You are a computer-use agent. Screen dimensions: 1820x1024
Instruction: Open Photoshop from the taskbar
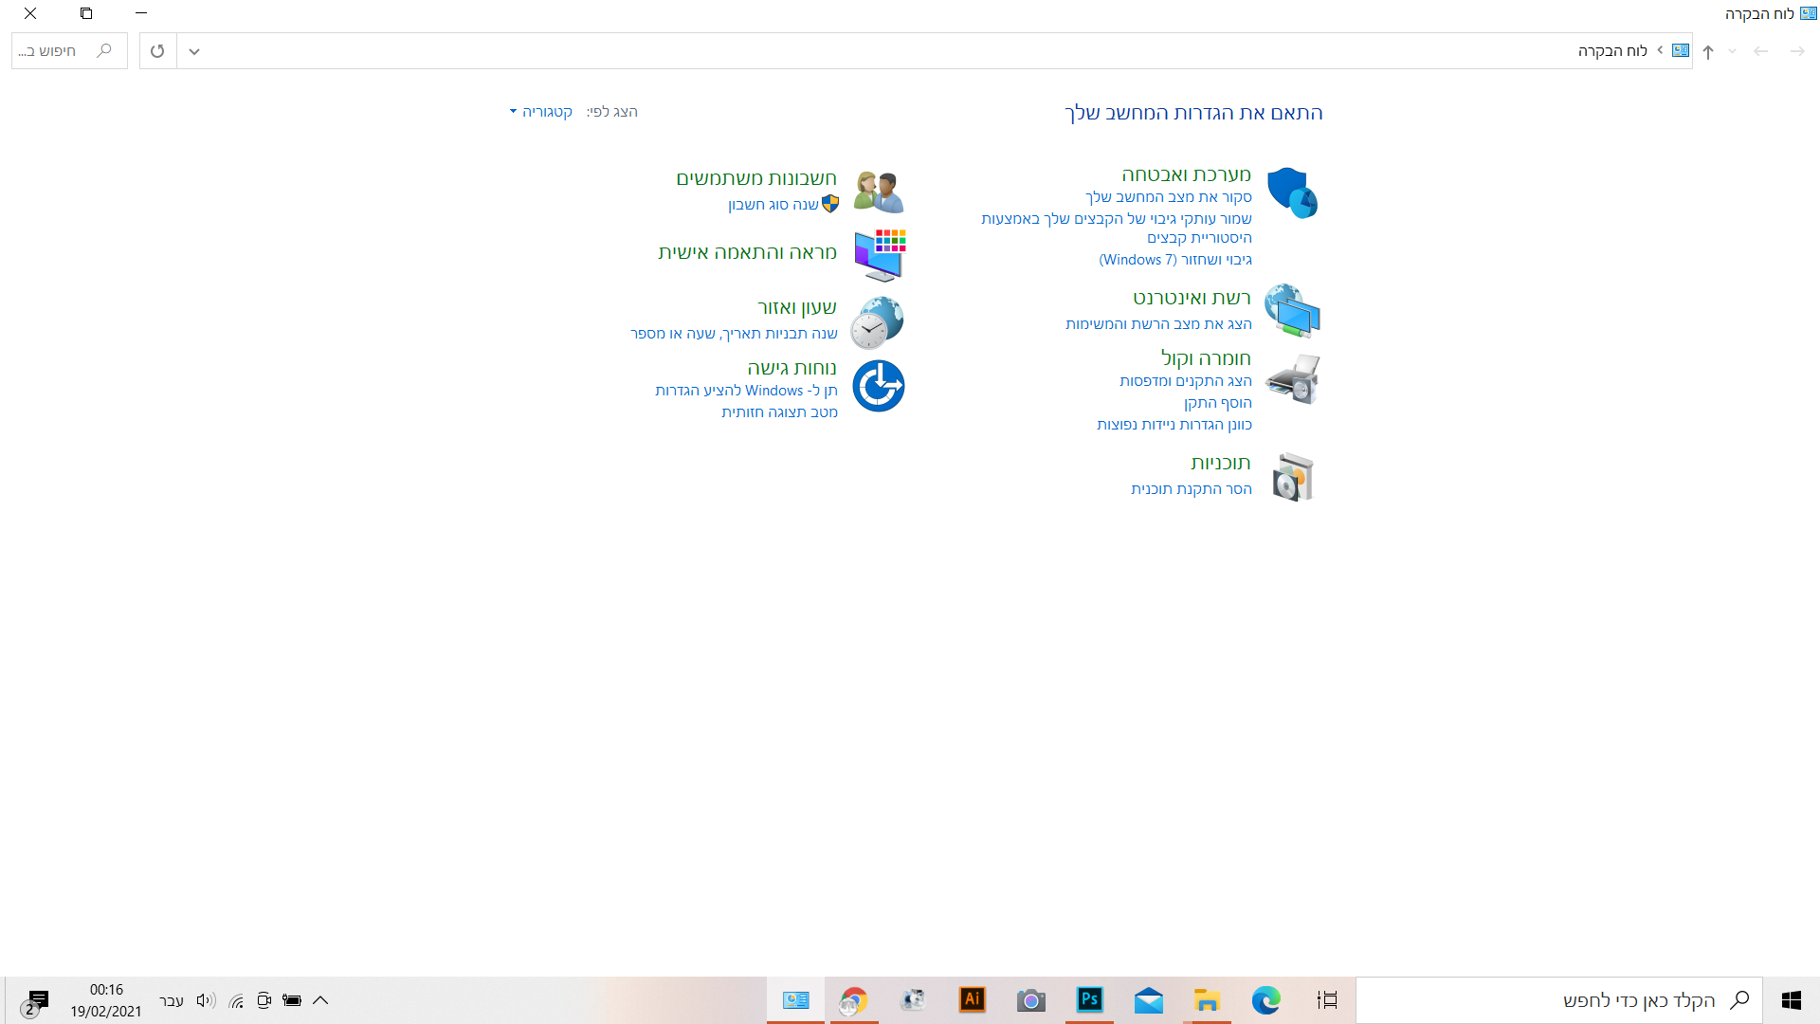tap(1090, 999)
